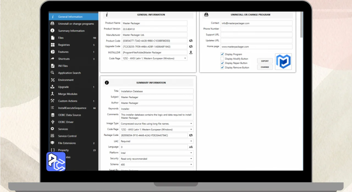Screen dimensions: 352x192
Task: Open the Image Type dropdown
Action: click(x=157, y=124)
